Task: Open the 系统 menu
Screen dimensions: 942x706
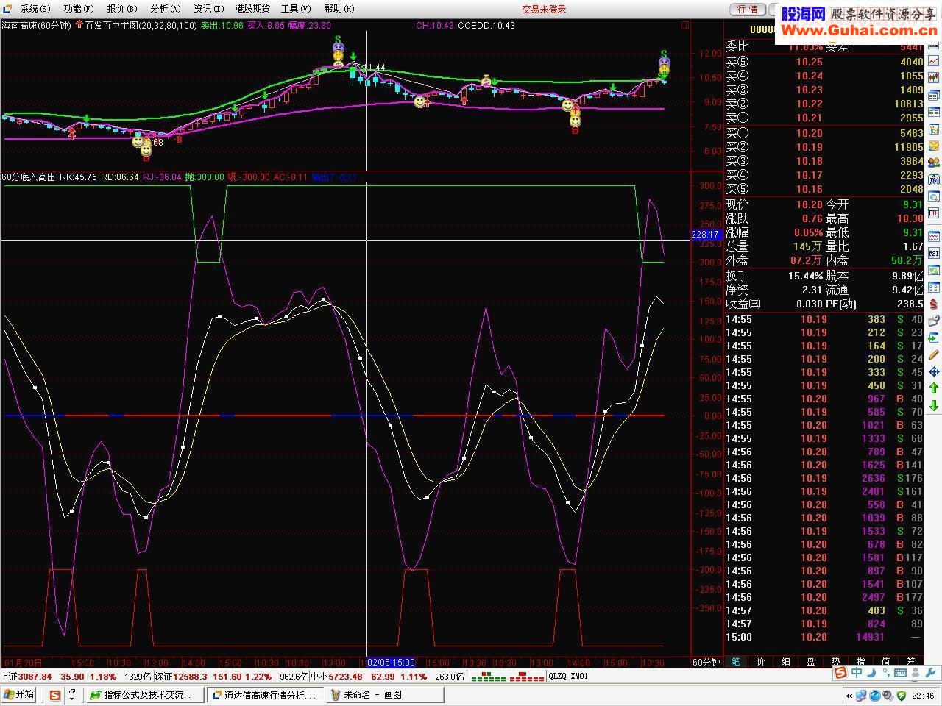Action: [x=35, y=9]
